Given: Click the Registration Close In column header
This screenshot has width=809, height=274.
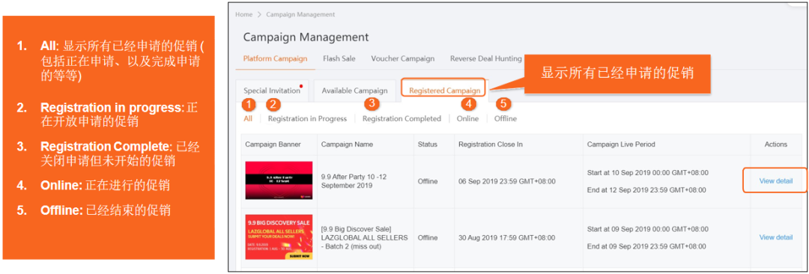Looking at the screenshot, I should [x=490, y=144].
